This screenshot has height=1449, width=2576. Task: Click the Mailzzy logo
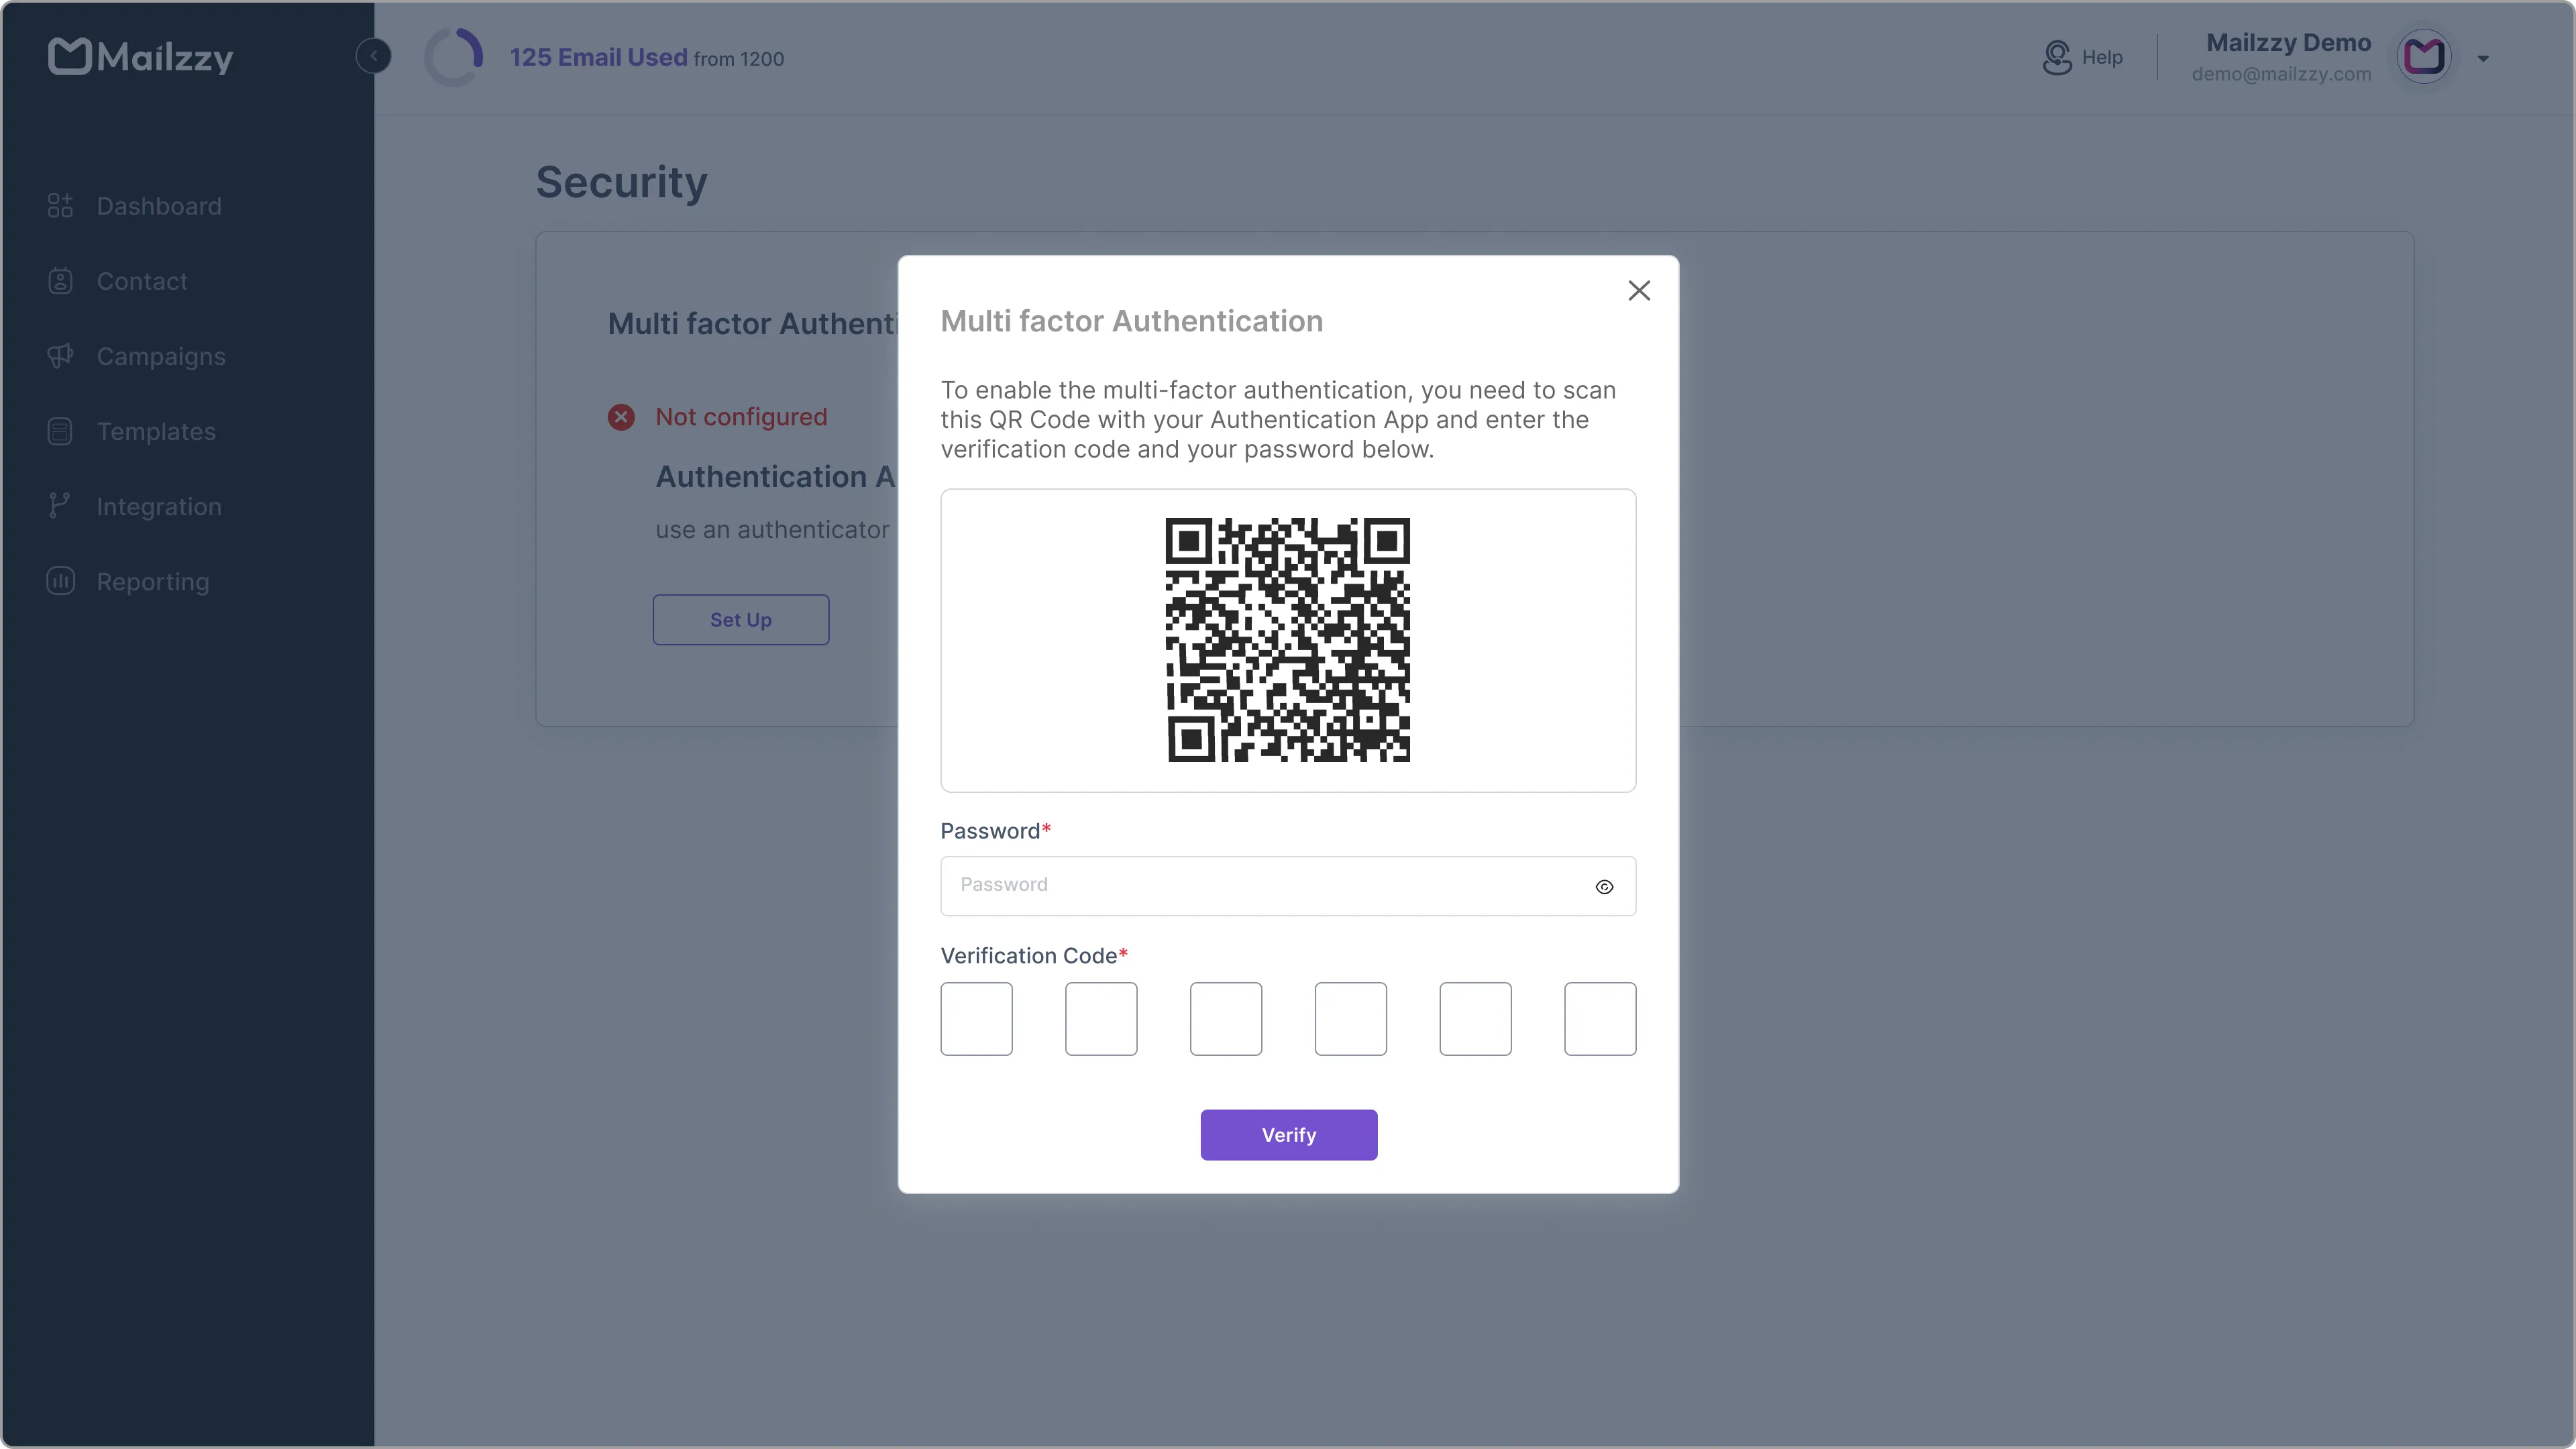140,56
